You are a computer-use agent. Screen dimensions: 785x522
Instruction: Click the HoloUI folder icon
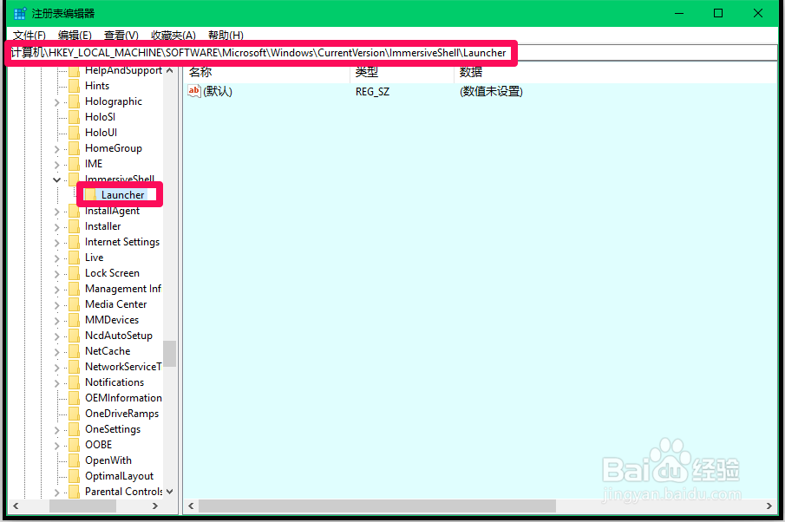pyautogui.click(x=74, y=133)
